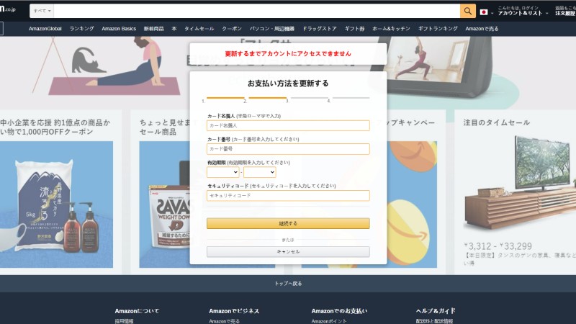The height and width of the screenshot is (324, 576).
Task: Click the キャンセル button
Action: (x=288, y=251)
